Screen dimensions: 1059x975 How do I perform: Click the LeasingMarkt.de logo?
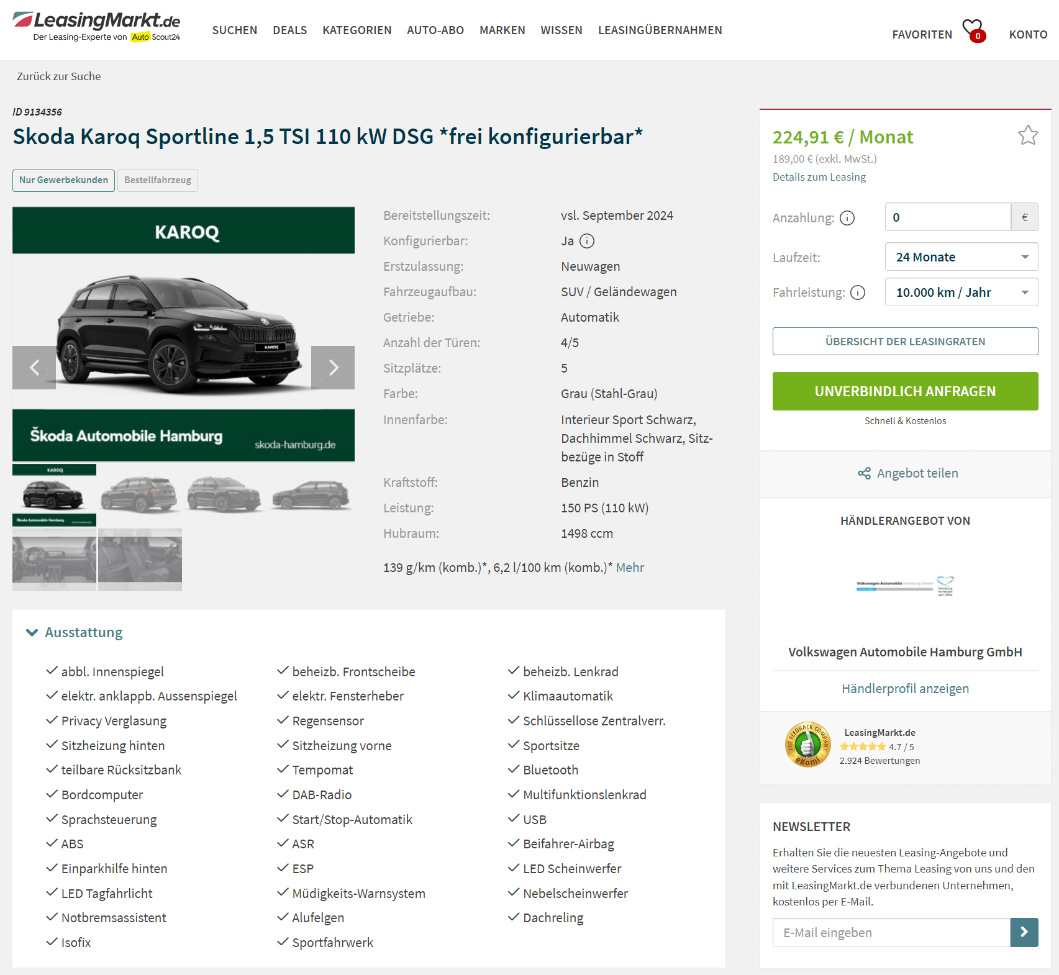pyautogui.click(x=96, y=27)
